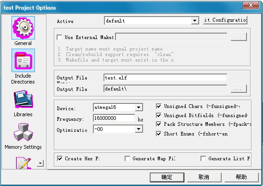Open the Libraries books icon
The width and height of the screenshot is (263, 186).
tap(23, 99)
